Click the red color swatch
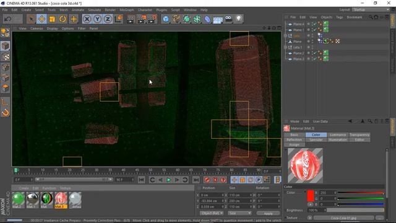Screen dimensions: 396x223 [x=311, y=196]
